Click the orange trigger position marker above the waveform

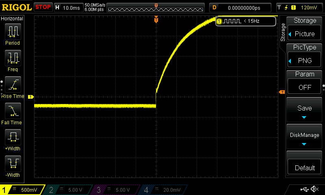click(x=156, y=19)
